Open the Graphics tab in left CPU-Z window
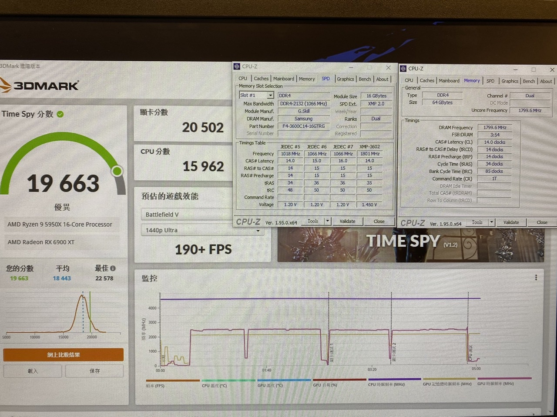 [346, 79]
